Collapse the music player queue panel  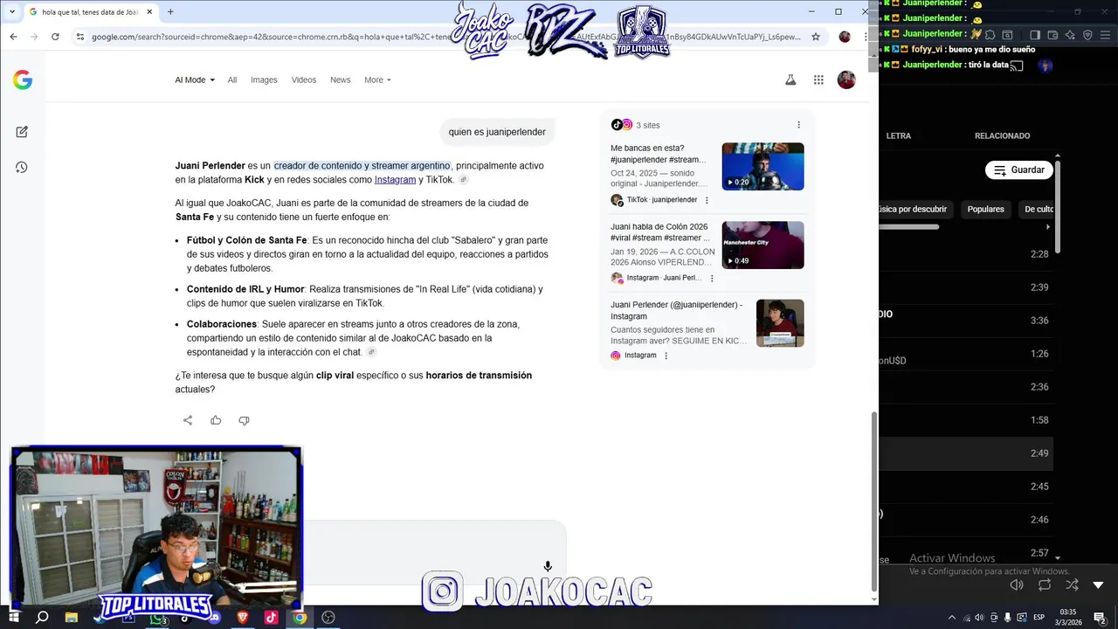tap(1099, 584)
